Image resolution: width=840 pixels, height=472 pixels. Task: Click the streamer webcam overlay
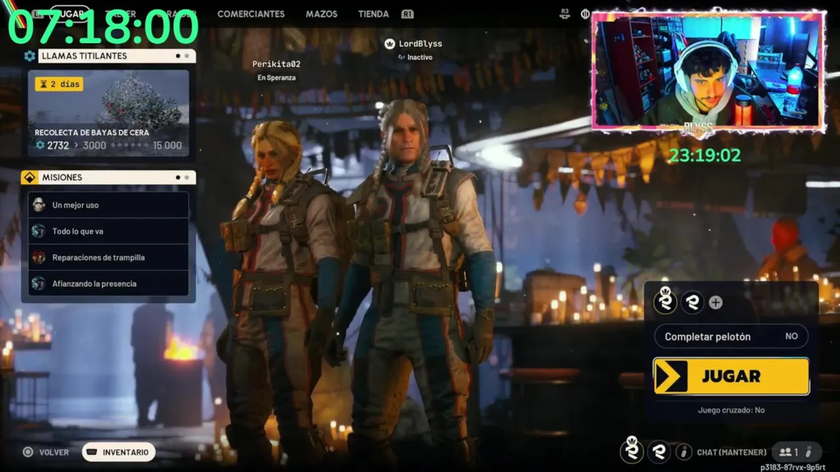pos(709,70)
